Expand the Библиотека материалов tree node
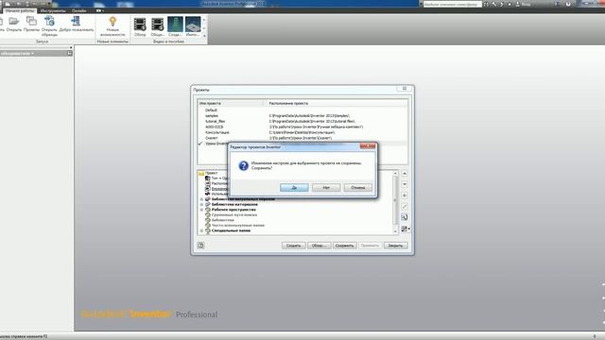This screenshot has height=340, width=605. [x=201, y=204]
